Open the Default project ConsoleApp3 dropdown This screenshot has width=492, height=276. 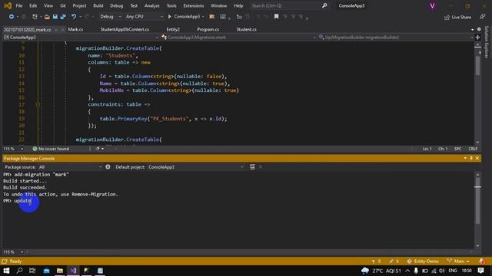(195, 167)
